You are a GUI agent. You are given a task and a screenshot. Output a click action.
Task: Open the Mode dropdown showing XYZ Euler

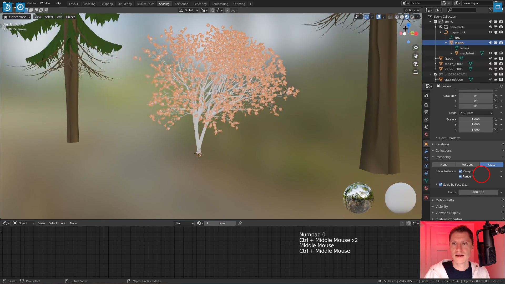tap(476, 113)
